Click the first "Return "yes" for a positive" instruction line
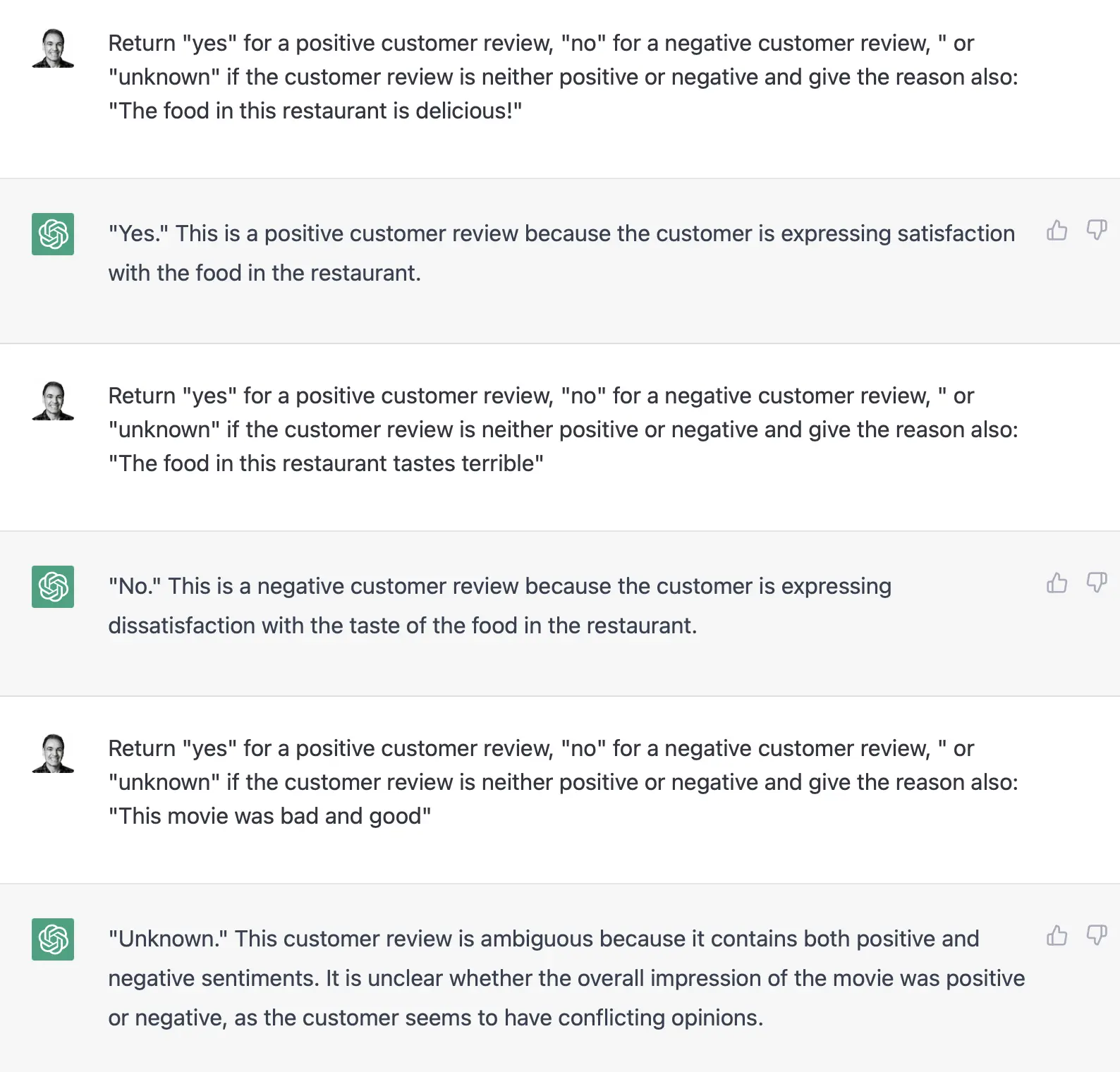The width and height of the screenshot is (1120, 1072). [x=541, y=43]
